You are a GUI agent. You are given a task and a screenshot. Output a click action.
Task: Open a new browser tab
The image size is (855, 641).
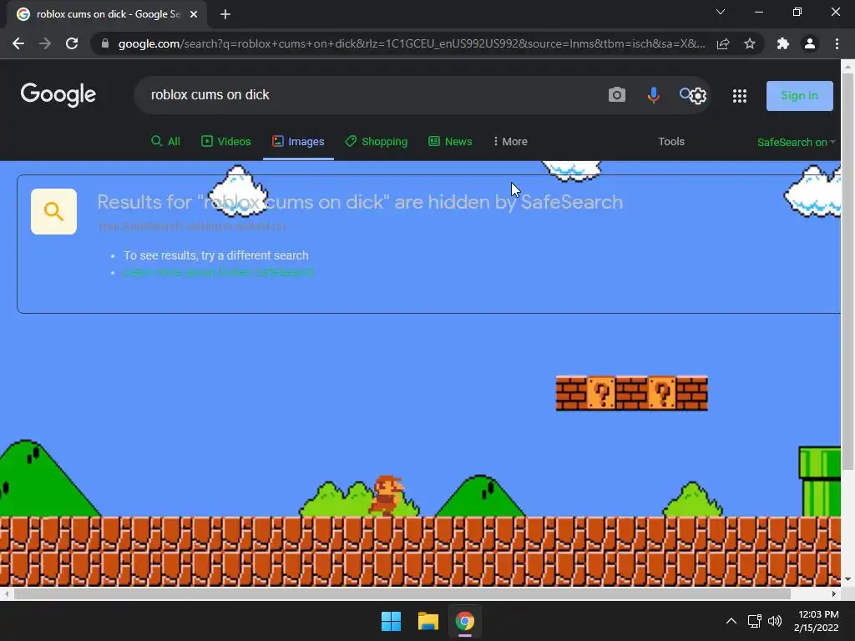click(x=225, y=14)
